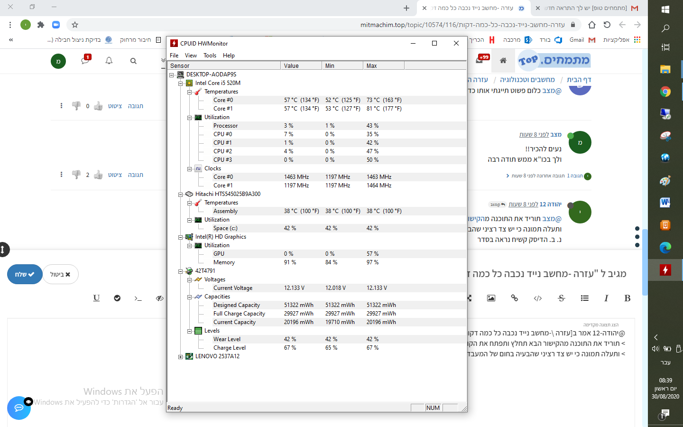The height and width of the screenshot is (427, 683).
Task: Select the Space (c:) utilization row
Action: [317, 228]
